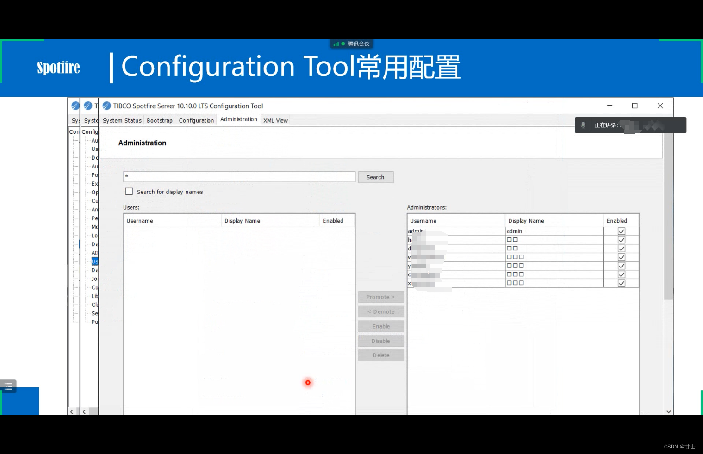Click the Administrators Enabled column header
This screenshot has height=454, width=703.
621,221
